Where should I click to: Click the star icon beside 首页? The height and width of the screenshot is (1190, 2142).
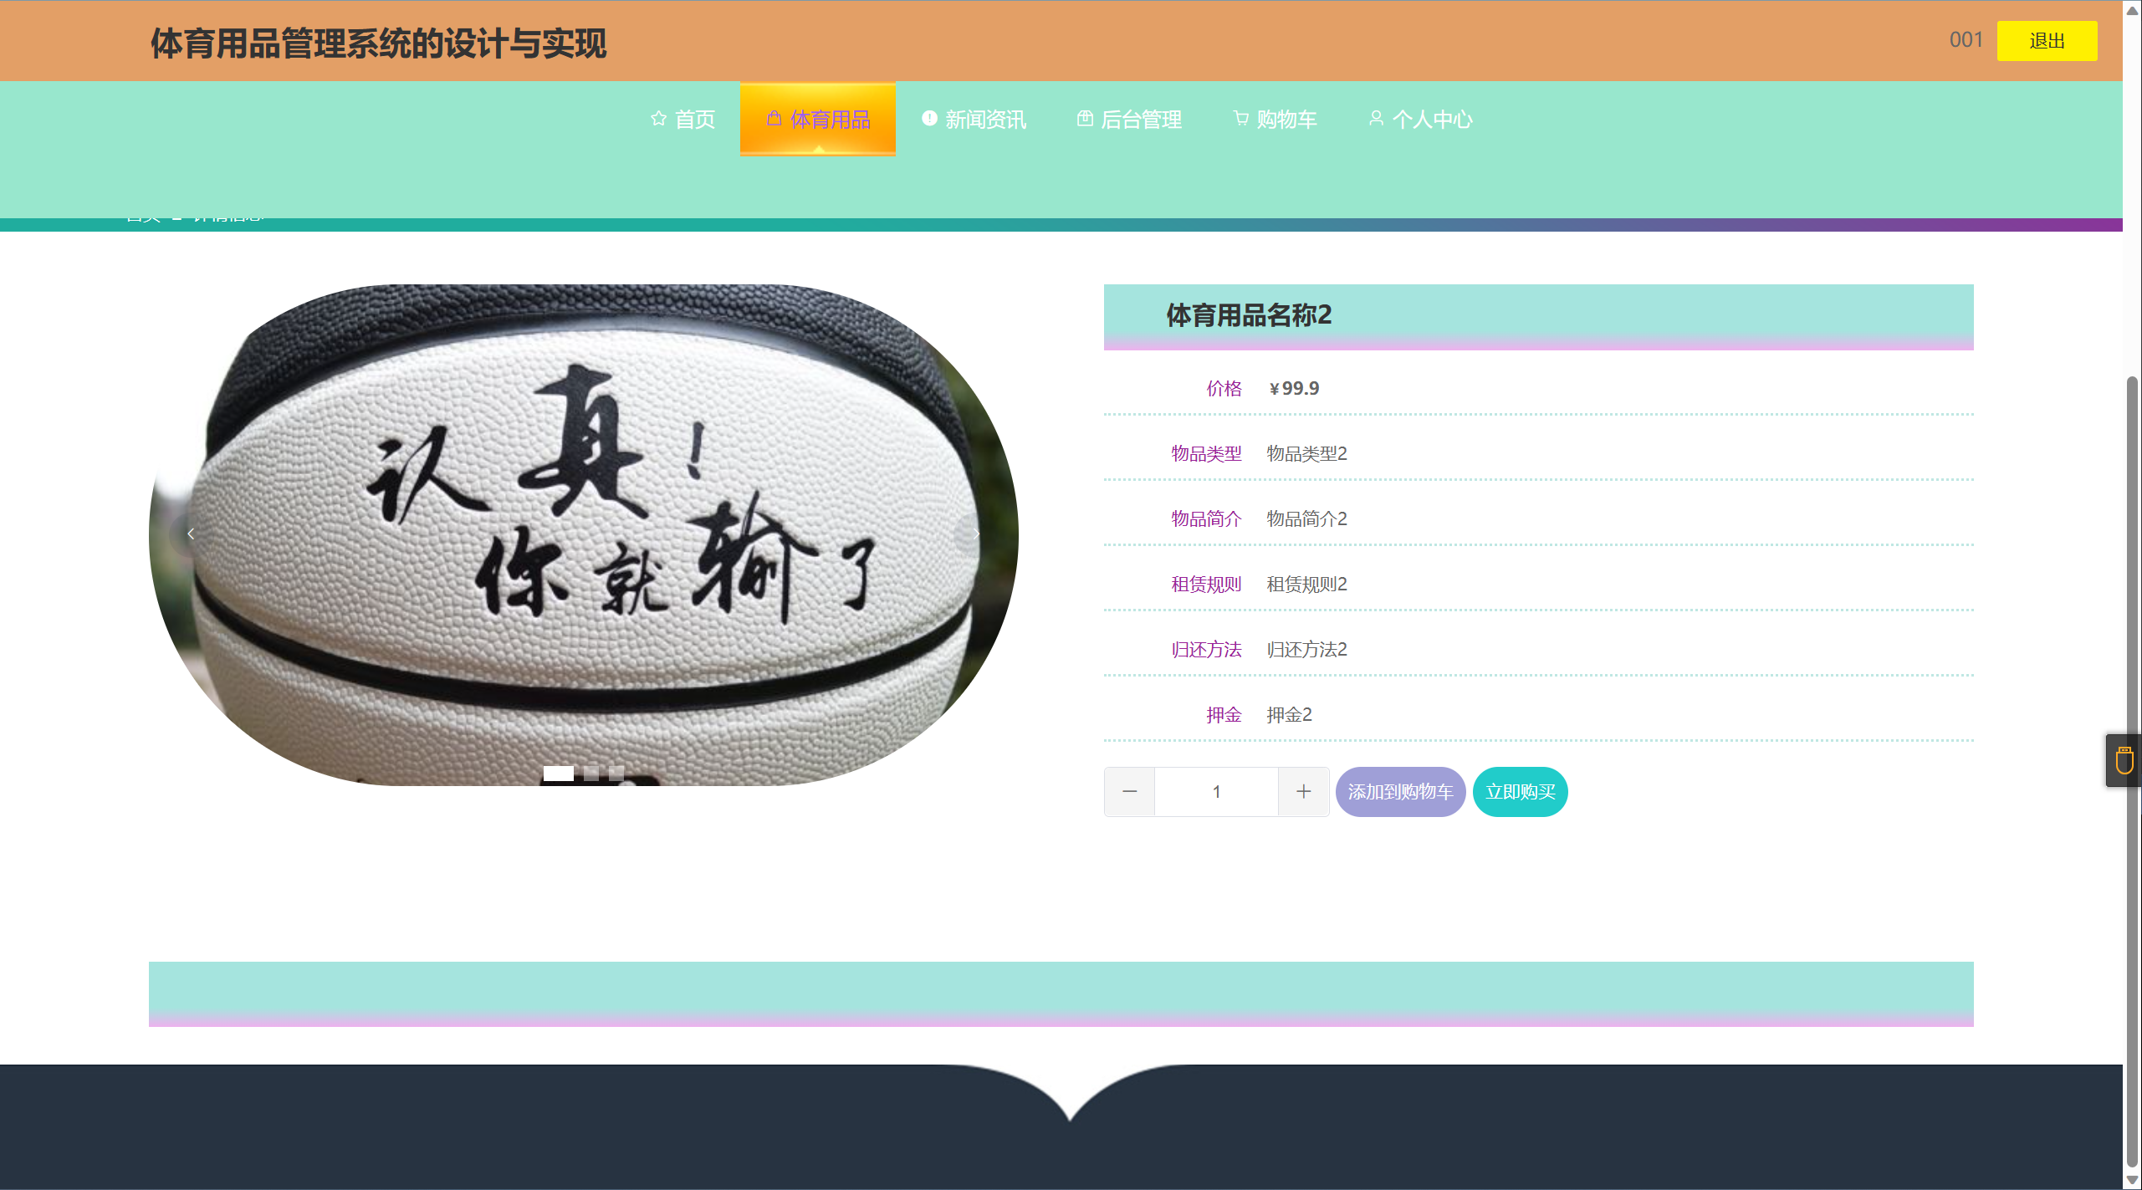click(658, 119)
